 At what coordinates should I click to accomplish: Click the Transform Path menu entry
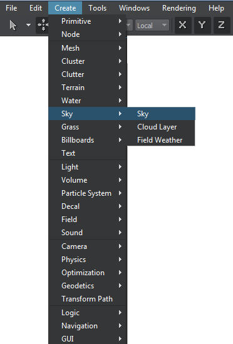pyautogui.click(x=88, y=299)
